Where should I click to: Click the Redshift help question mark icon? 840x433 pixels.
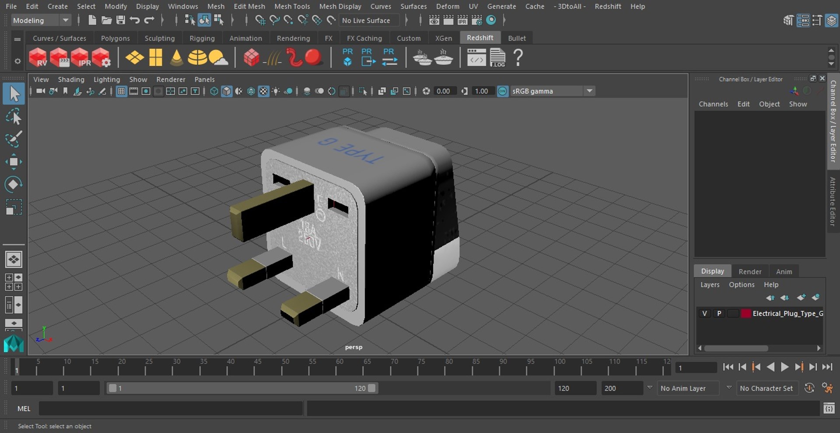click(x=518, y=58)
